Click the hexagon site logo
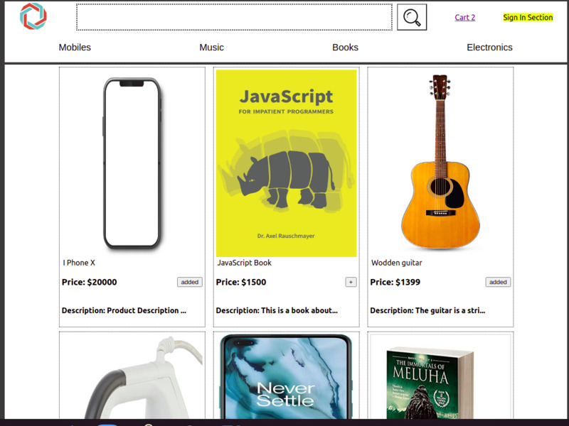569x426 pixels. point(33,16)
